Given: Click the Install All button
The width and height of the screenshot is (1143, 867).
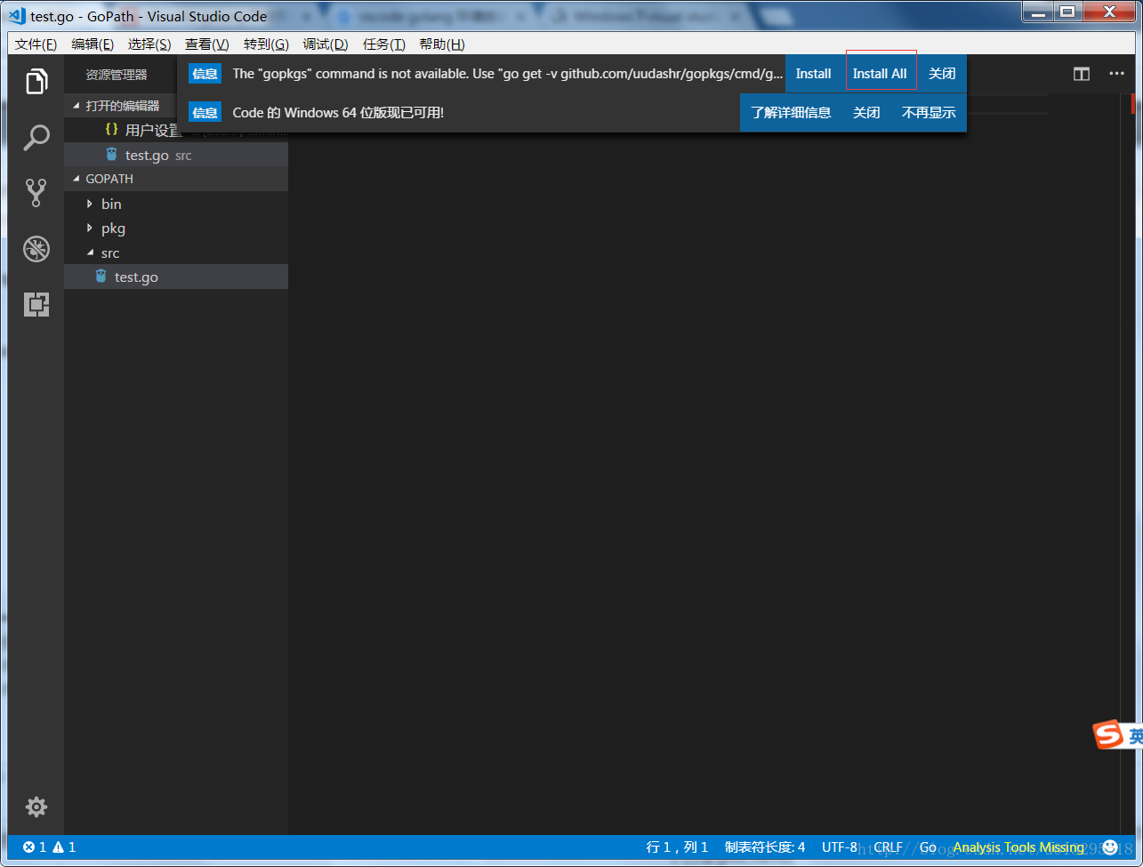Looking at the screenshot, I should click(880, 74).
